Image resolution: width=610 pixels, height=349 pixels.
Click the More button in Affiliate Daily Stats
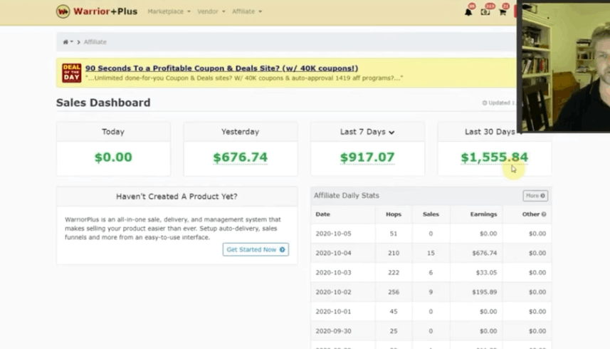pyautogui.click(x=535, y=196)
